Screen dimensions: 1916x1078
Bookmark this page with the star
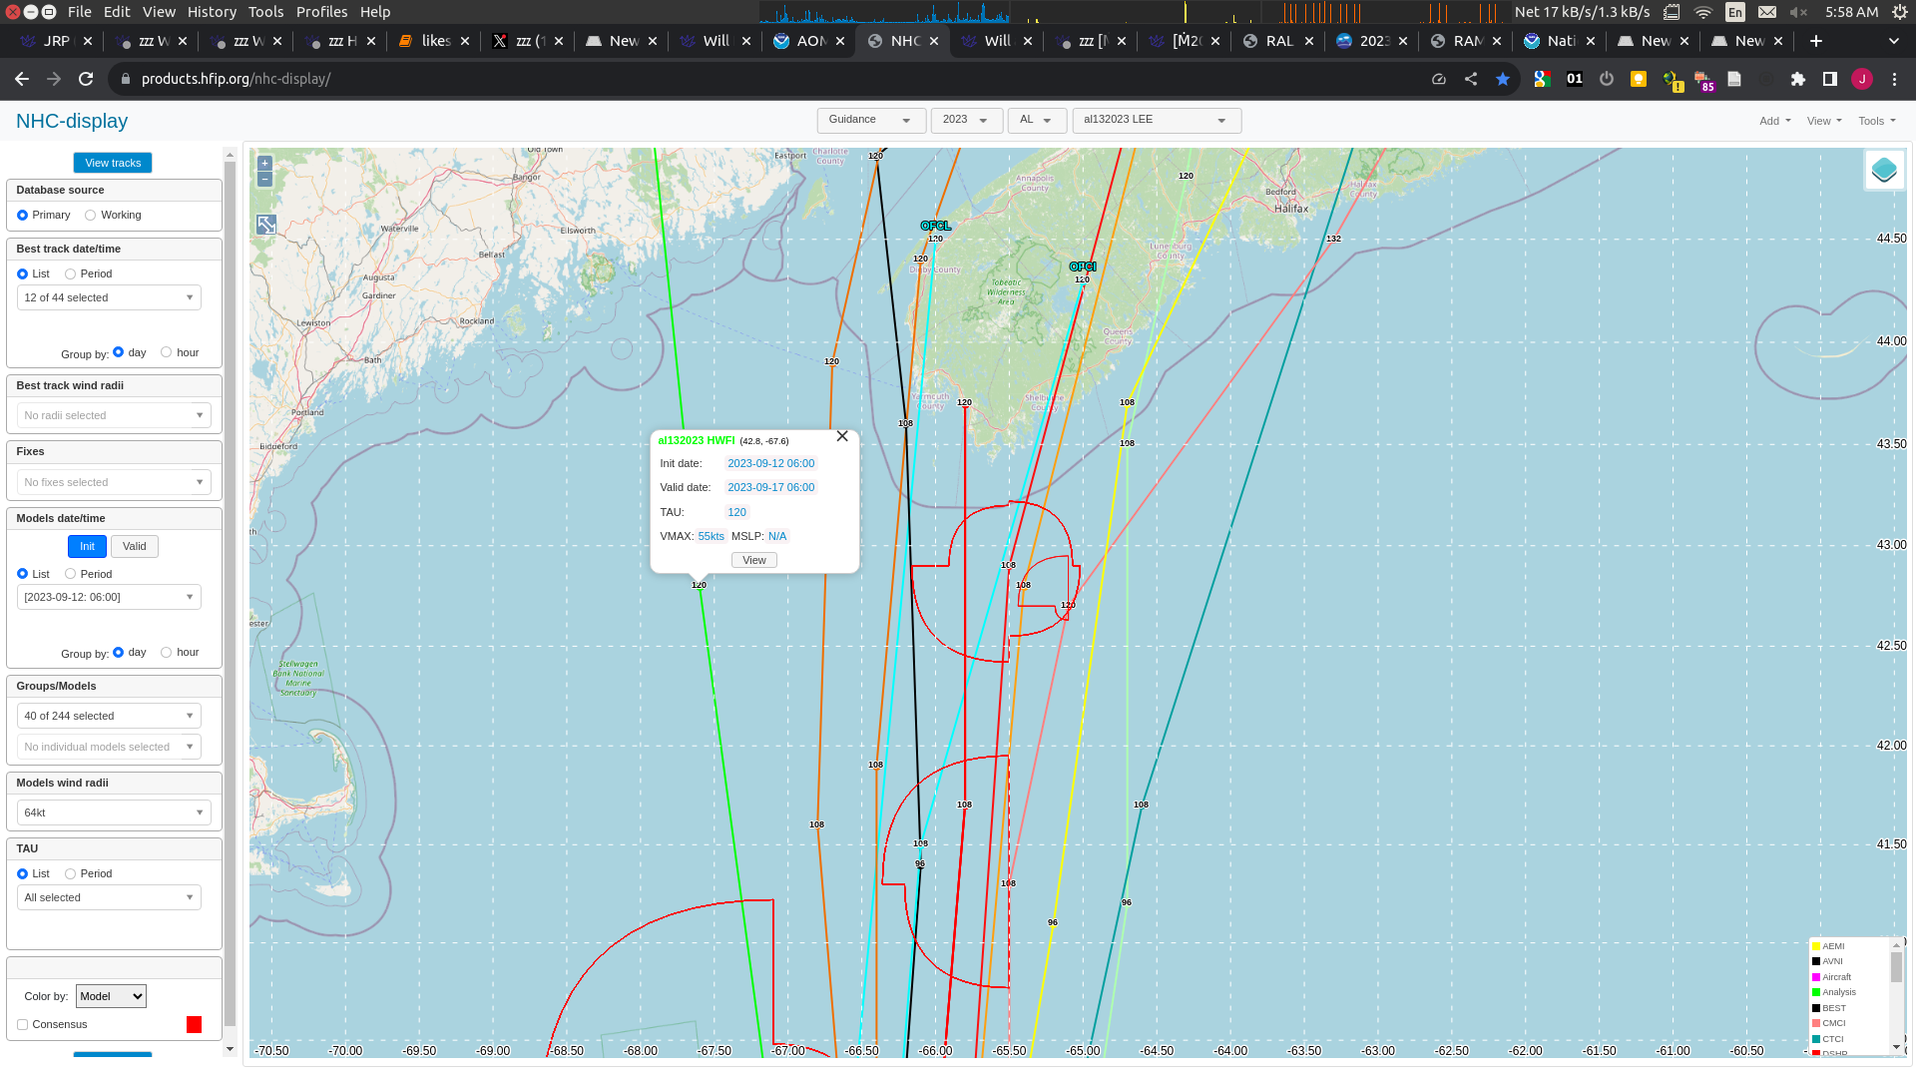coord(1503,79)
